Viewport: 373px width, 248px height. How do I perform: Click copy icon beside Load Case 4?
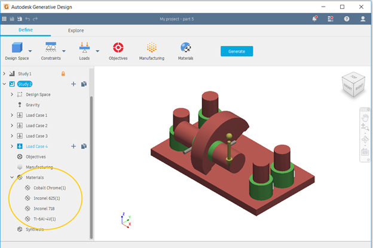(84, 146)
